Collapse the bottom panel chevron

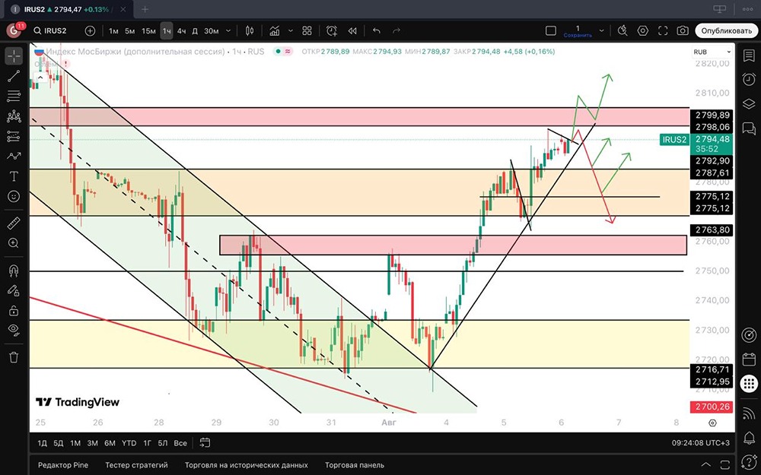click(705, 465)
